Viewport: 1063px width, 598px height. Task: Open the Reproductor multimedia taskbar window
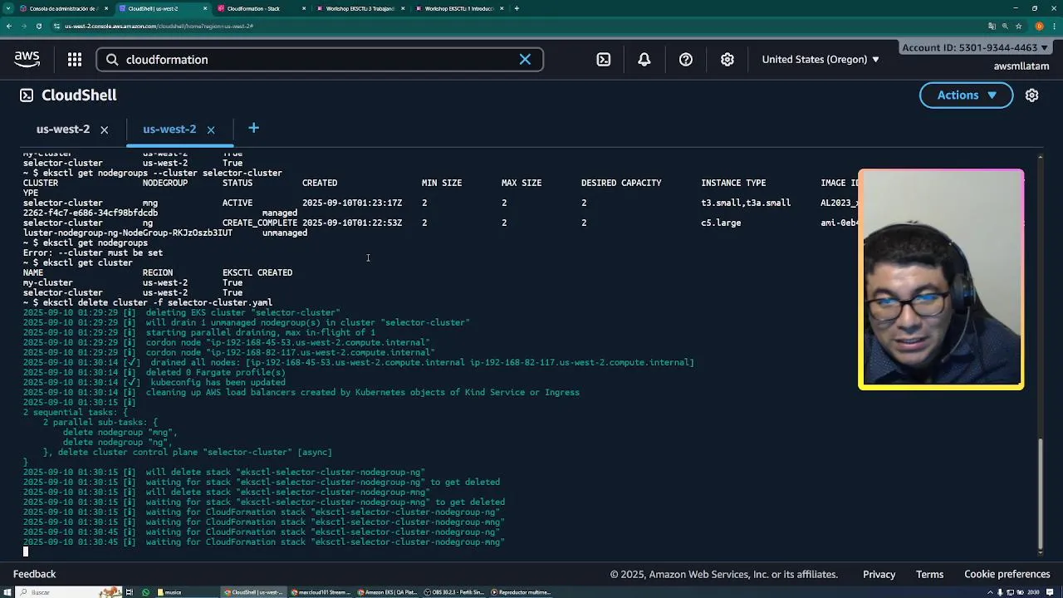(x=522, y=592)
